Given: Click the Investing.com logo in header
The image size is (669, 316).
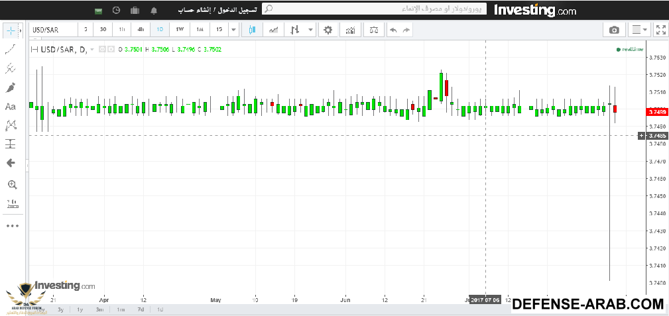Looking at the screenshot, I should (x=535, y=11).
